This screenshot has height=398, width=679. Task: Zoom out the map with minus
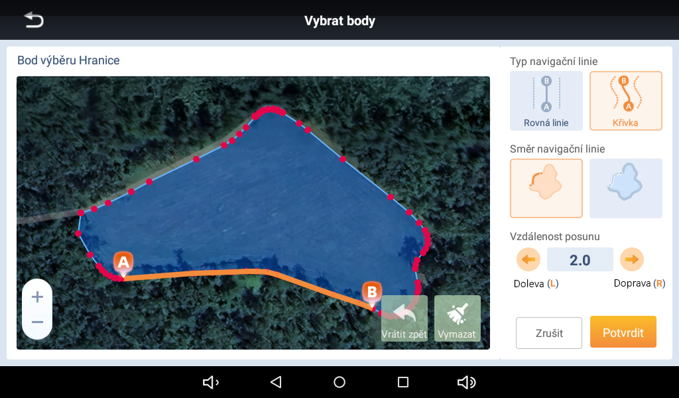pos(37,322)
